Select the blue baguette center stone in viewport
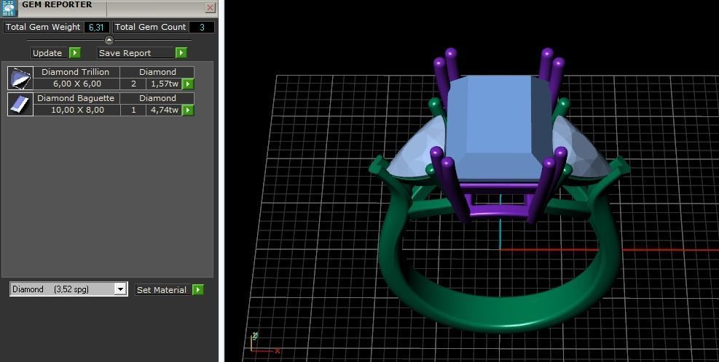This screenshot has width=719, height=362. [x=498, y=128]
